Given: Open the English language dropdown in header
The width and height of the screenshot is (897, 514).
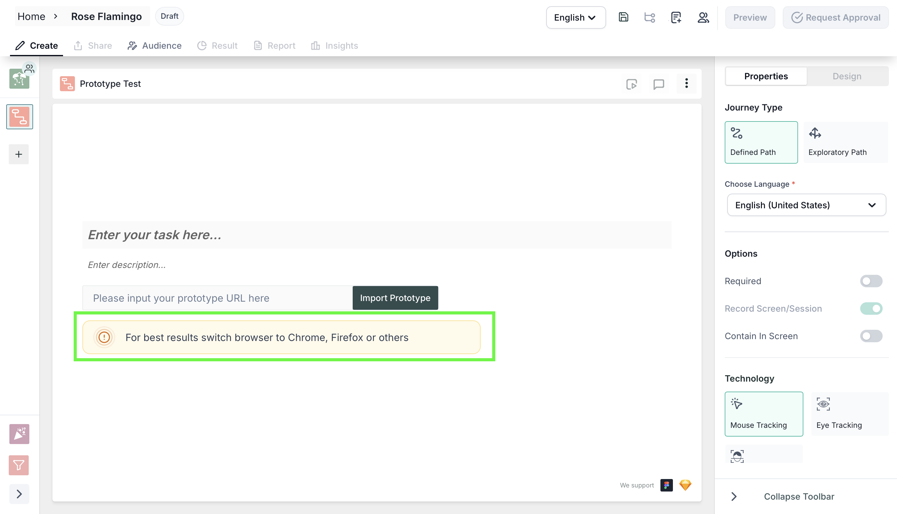Looking at the screenshot, I should pos(576,17).
